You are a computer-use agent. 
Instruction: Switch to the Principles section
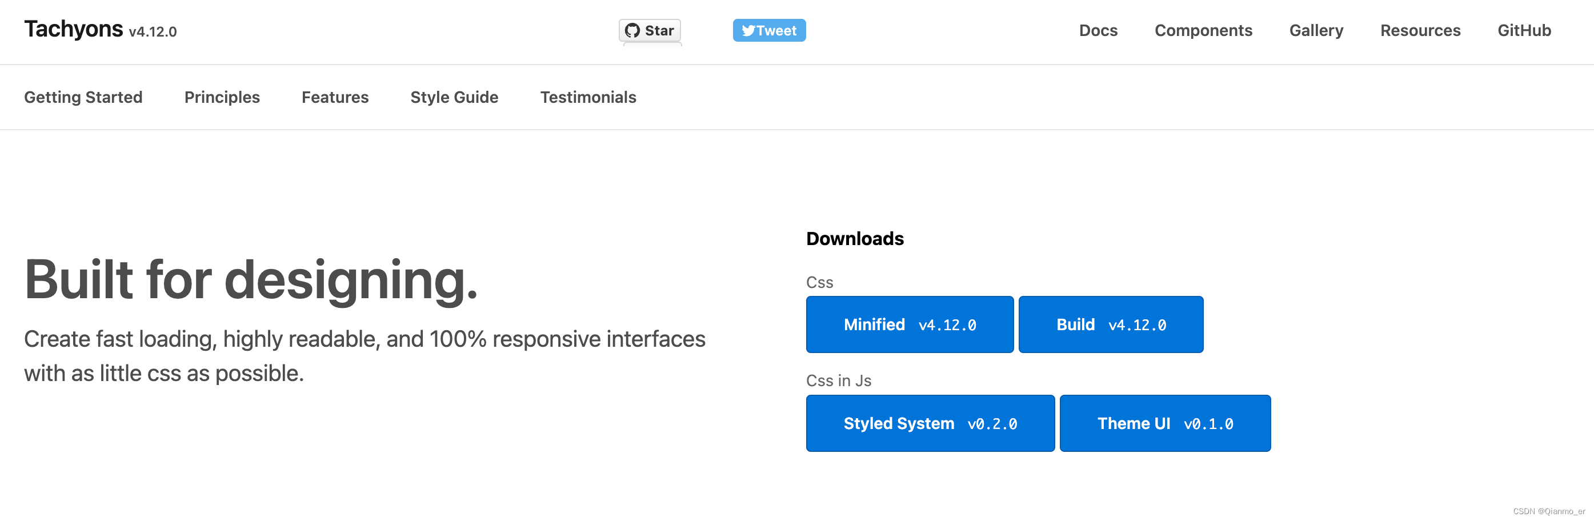[x=222, y=97]
